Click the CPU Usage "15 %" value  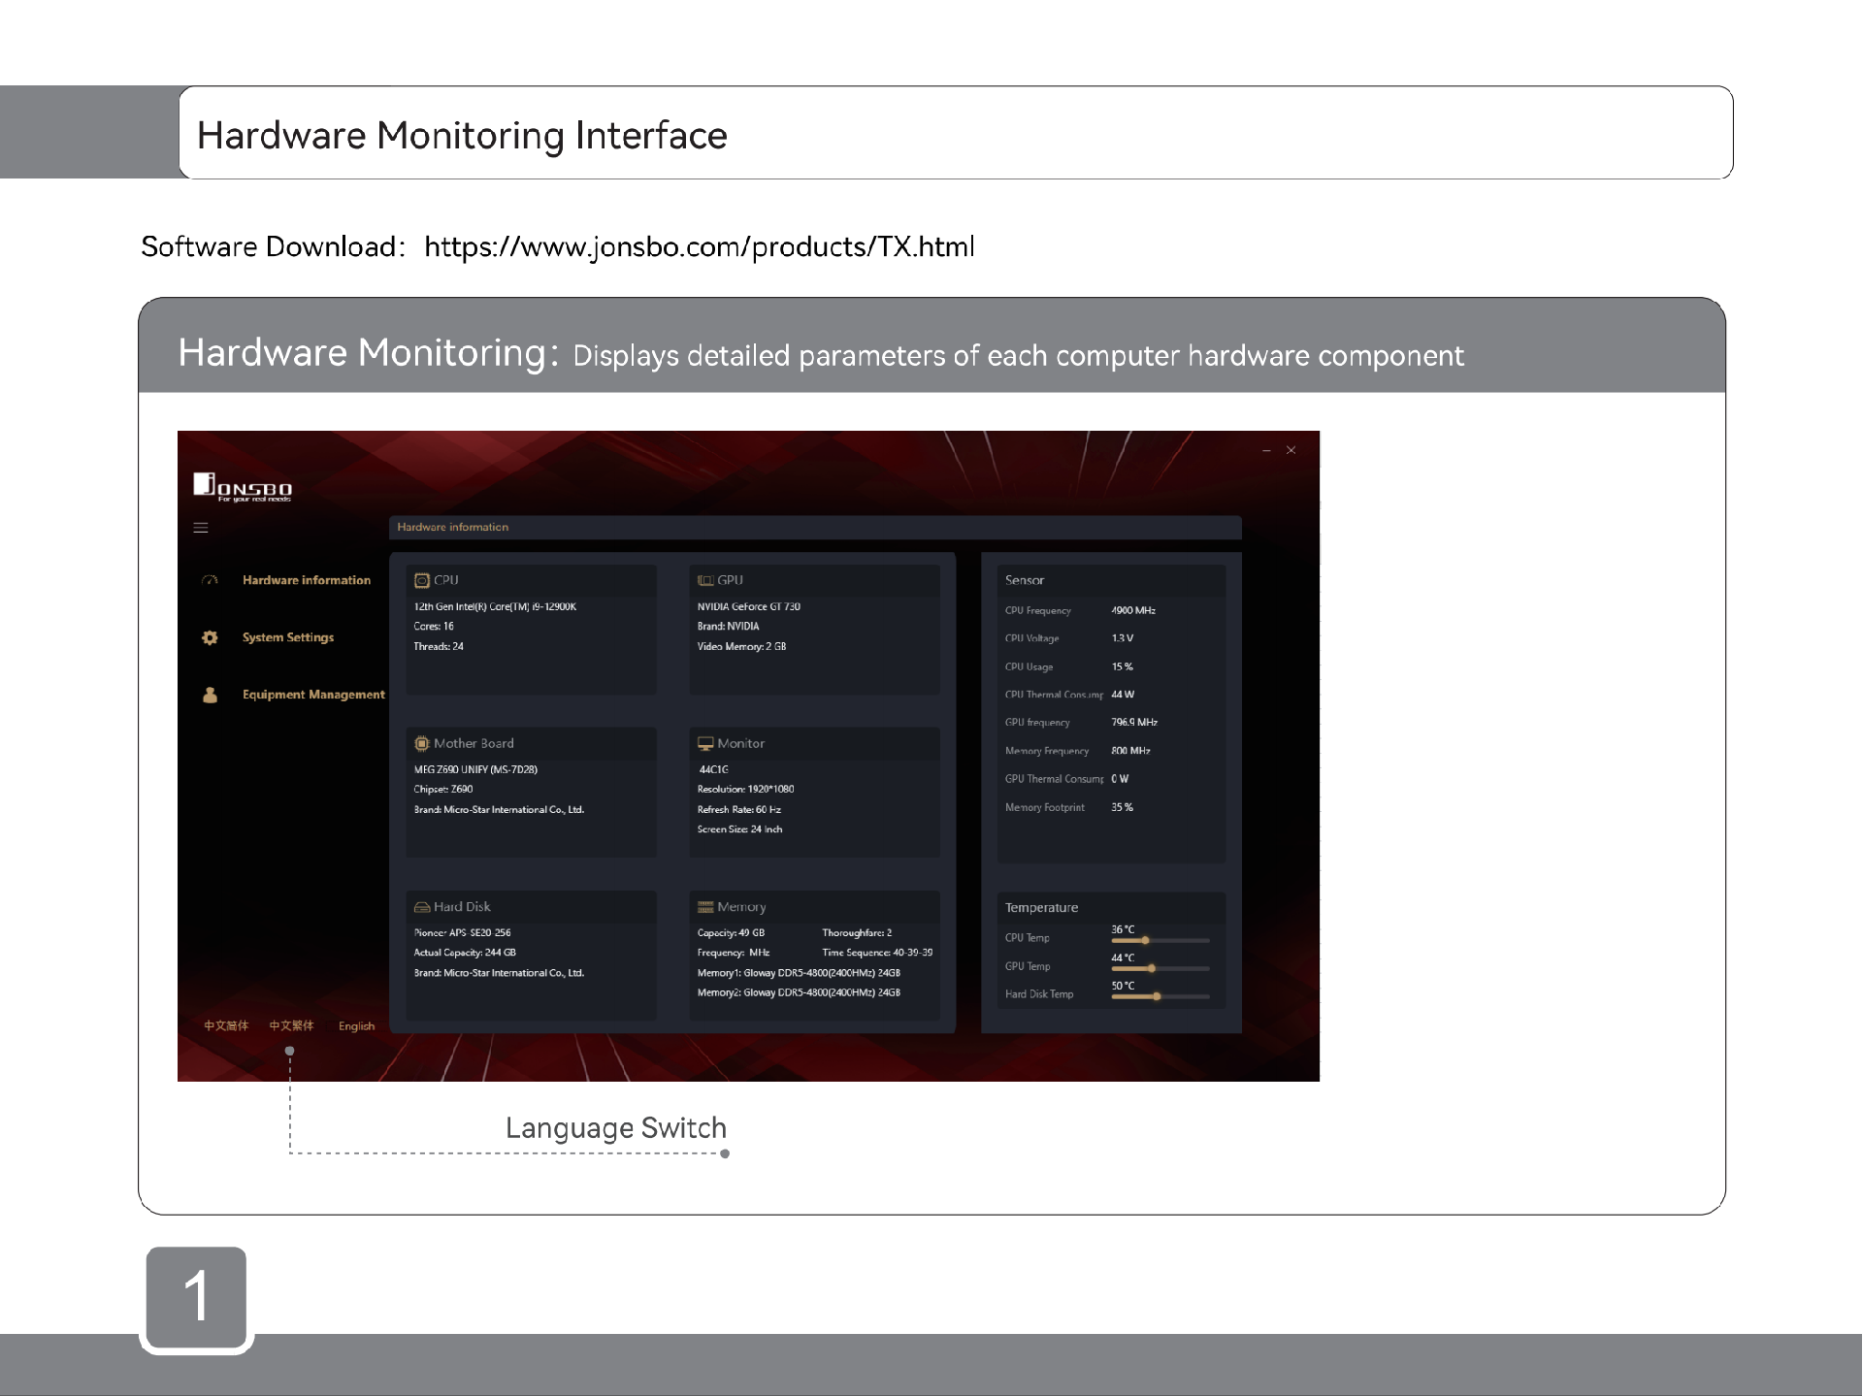1123,666
